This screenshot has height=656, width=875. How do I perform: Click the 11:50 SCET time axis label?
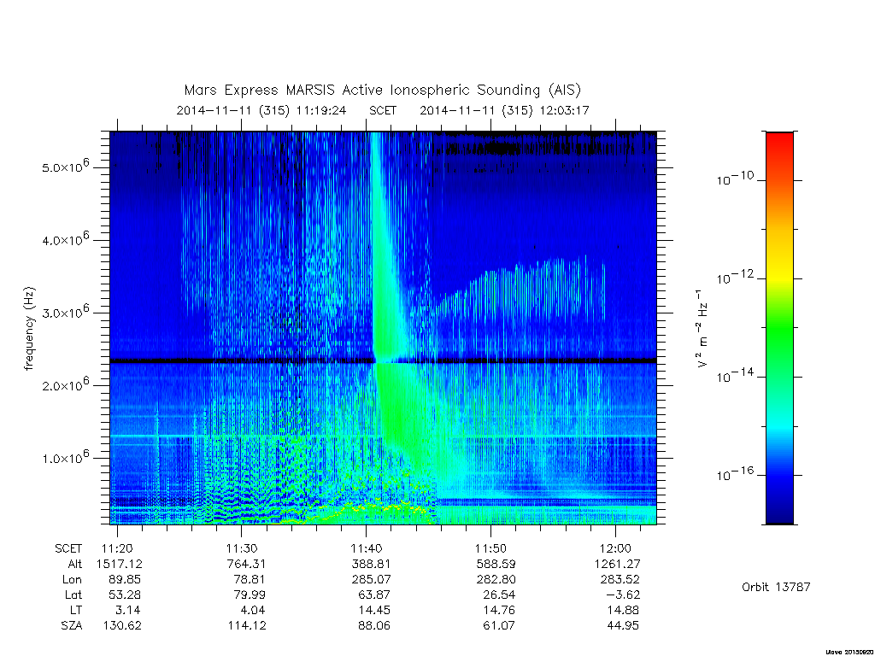click(490, 548)
